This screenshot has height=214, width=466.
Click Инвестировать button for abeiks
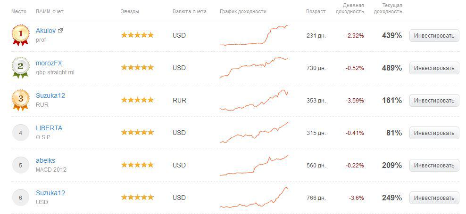434,166
